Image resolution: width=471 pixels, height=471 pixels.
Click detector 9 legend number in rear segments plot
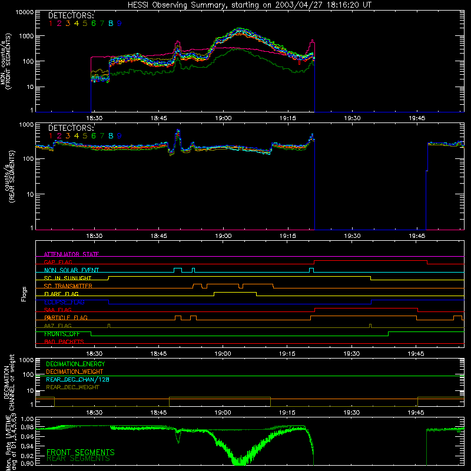pyautogui.click(x=120, y=136)
